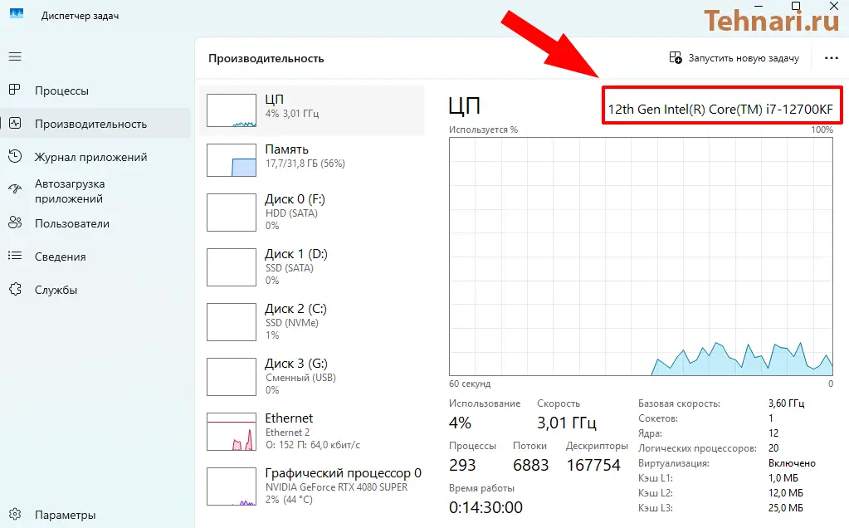The height and width of the screenshot is (528, 849).
Task: Click the Диск 0 (F:) label
Action: [x=295, y=199]
